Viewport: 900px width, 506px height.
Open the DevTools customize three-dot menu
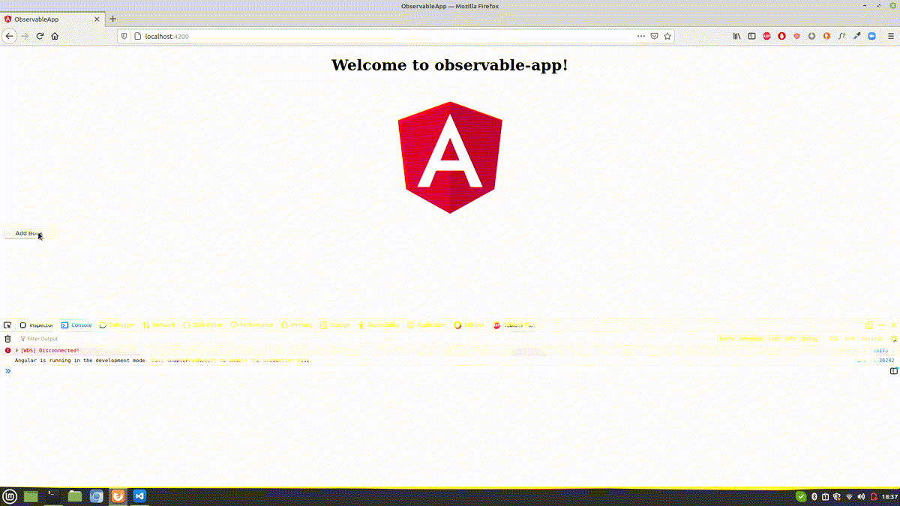tap(881, 325)
